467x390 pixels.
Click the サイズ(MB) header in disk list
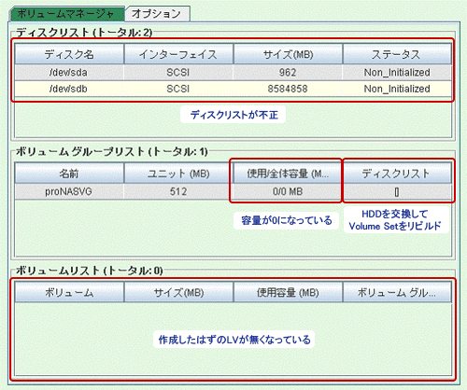click(x=288, y=54)
